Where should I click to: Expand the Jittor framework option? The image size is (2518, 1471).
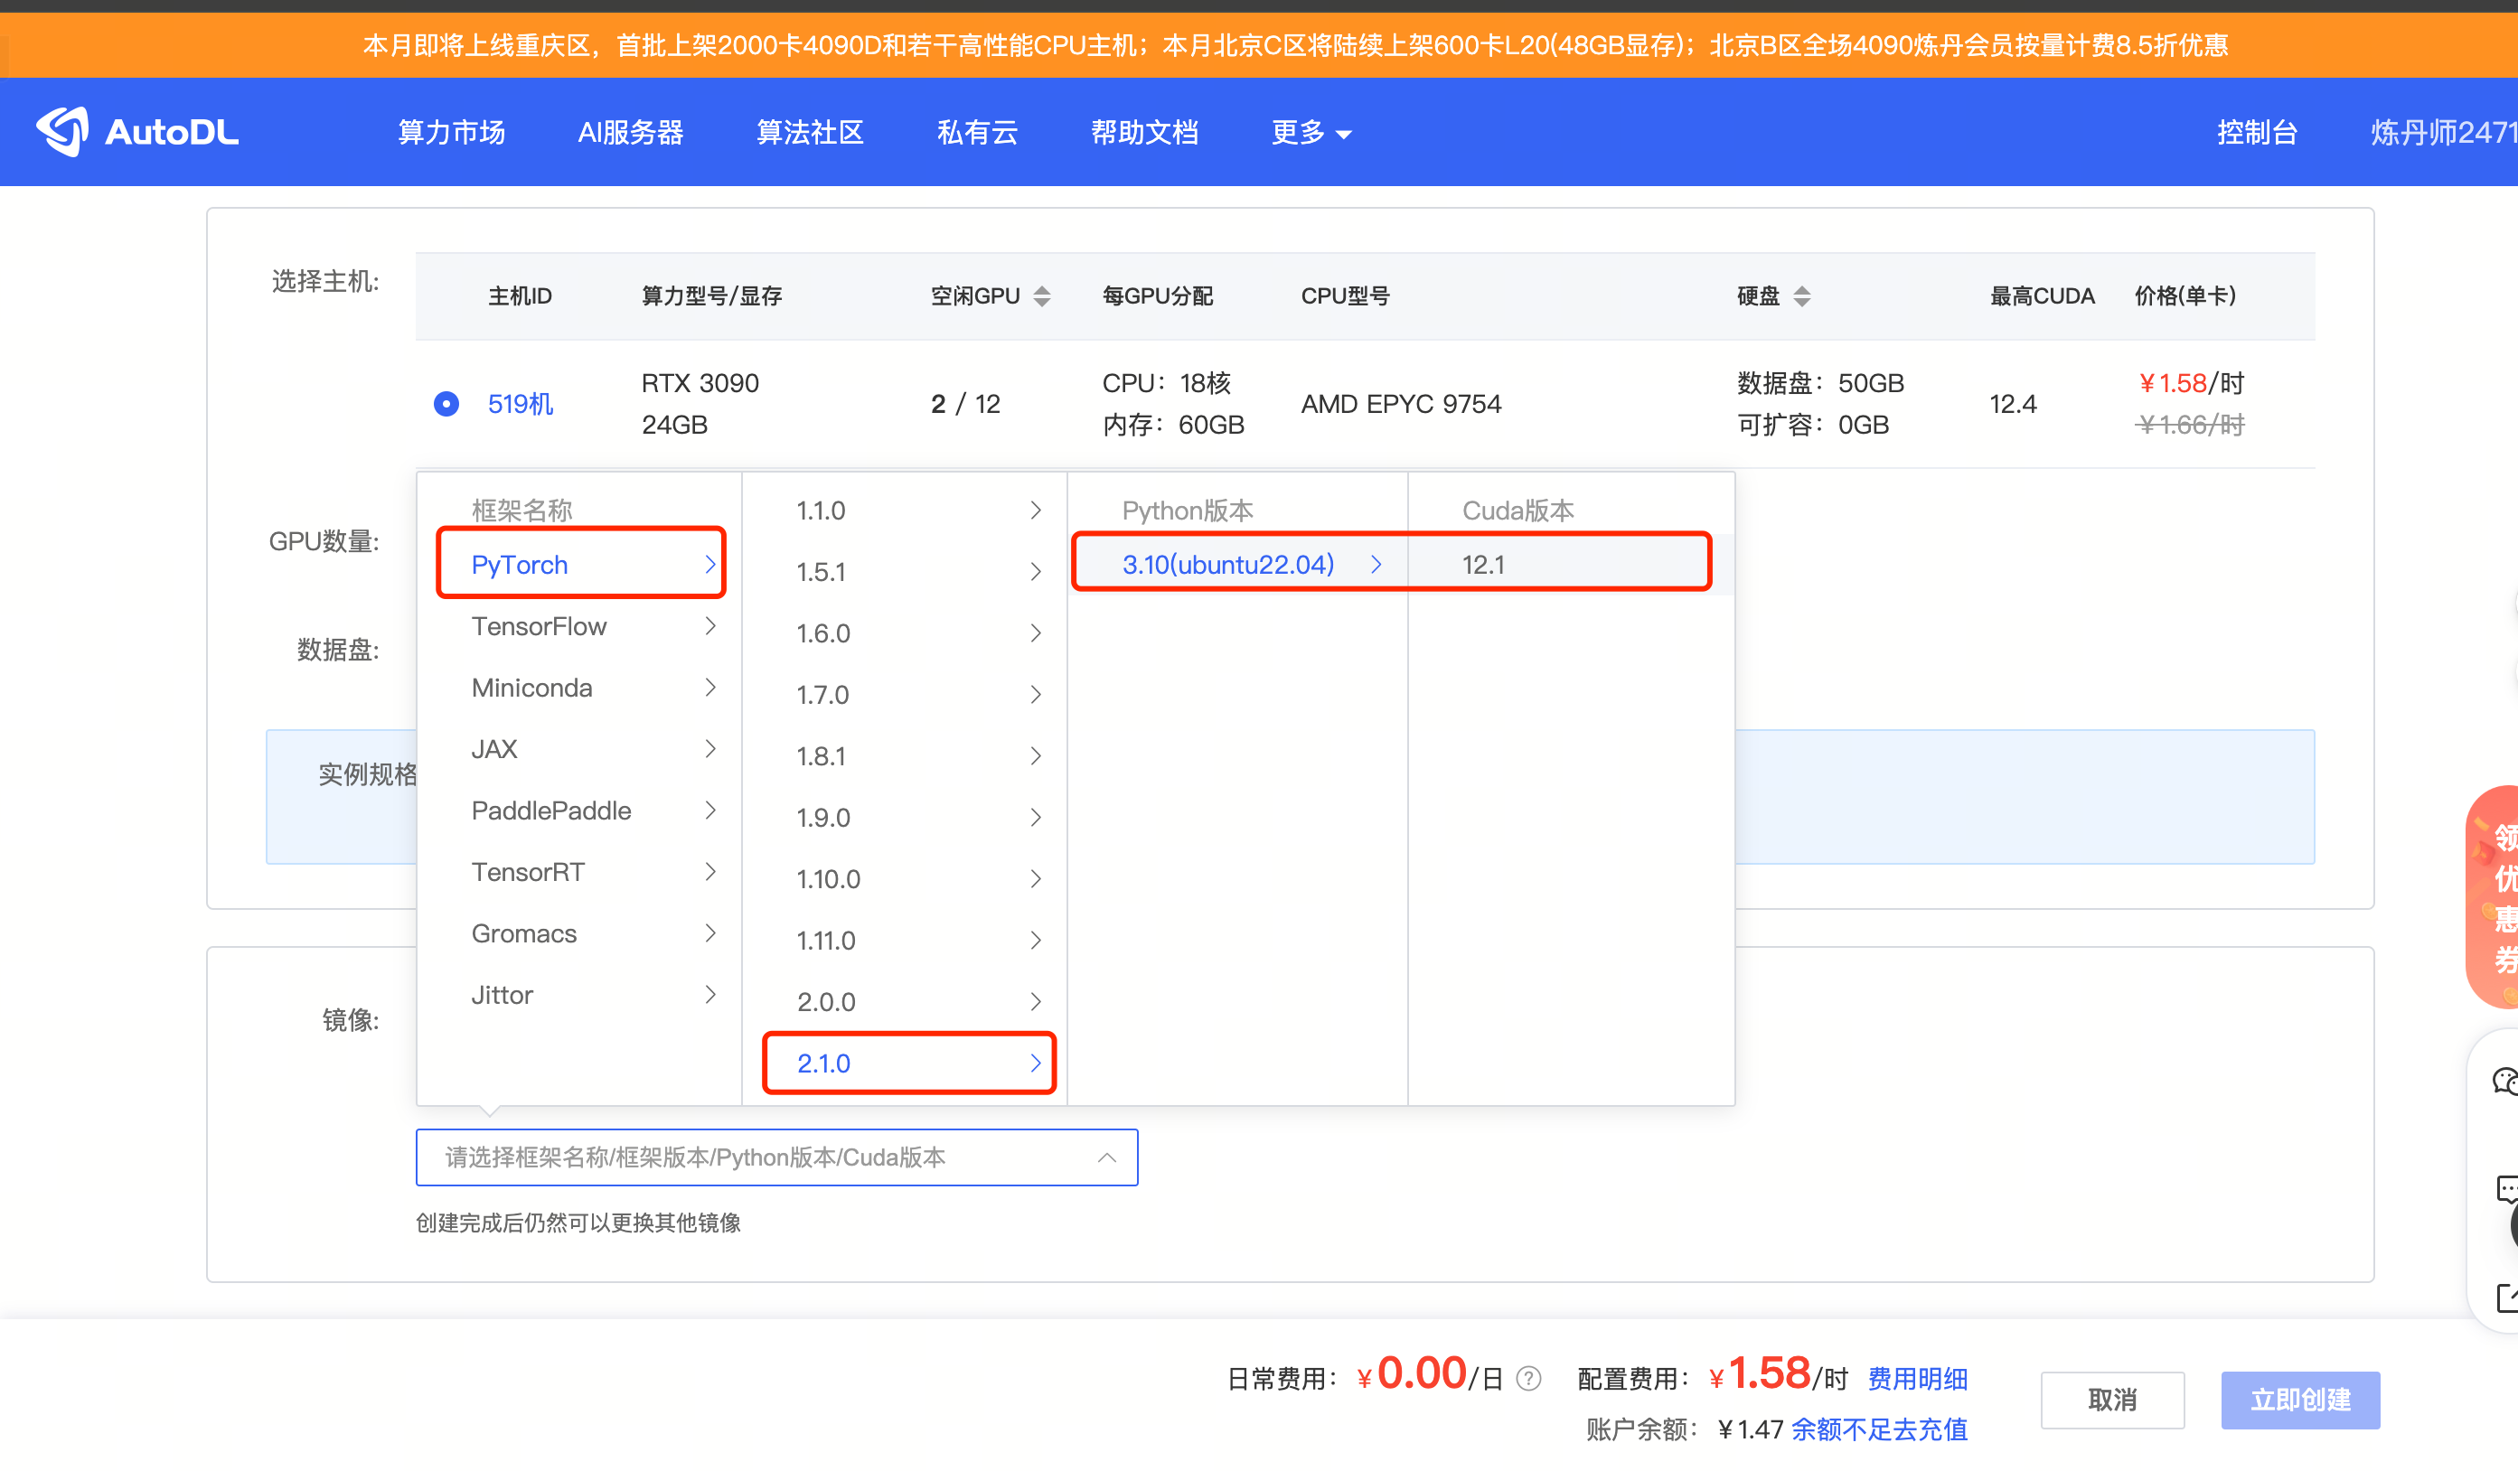pos(581,995)
